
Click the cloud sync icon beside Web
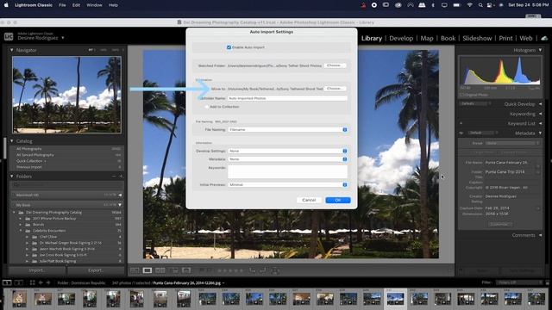click(x=544, y=38)
